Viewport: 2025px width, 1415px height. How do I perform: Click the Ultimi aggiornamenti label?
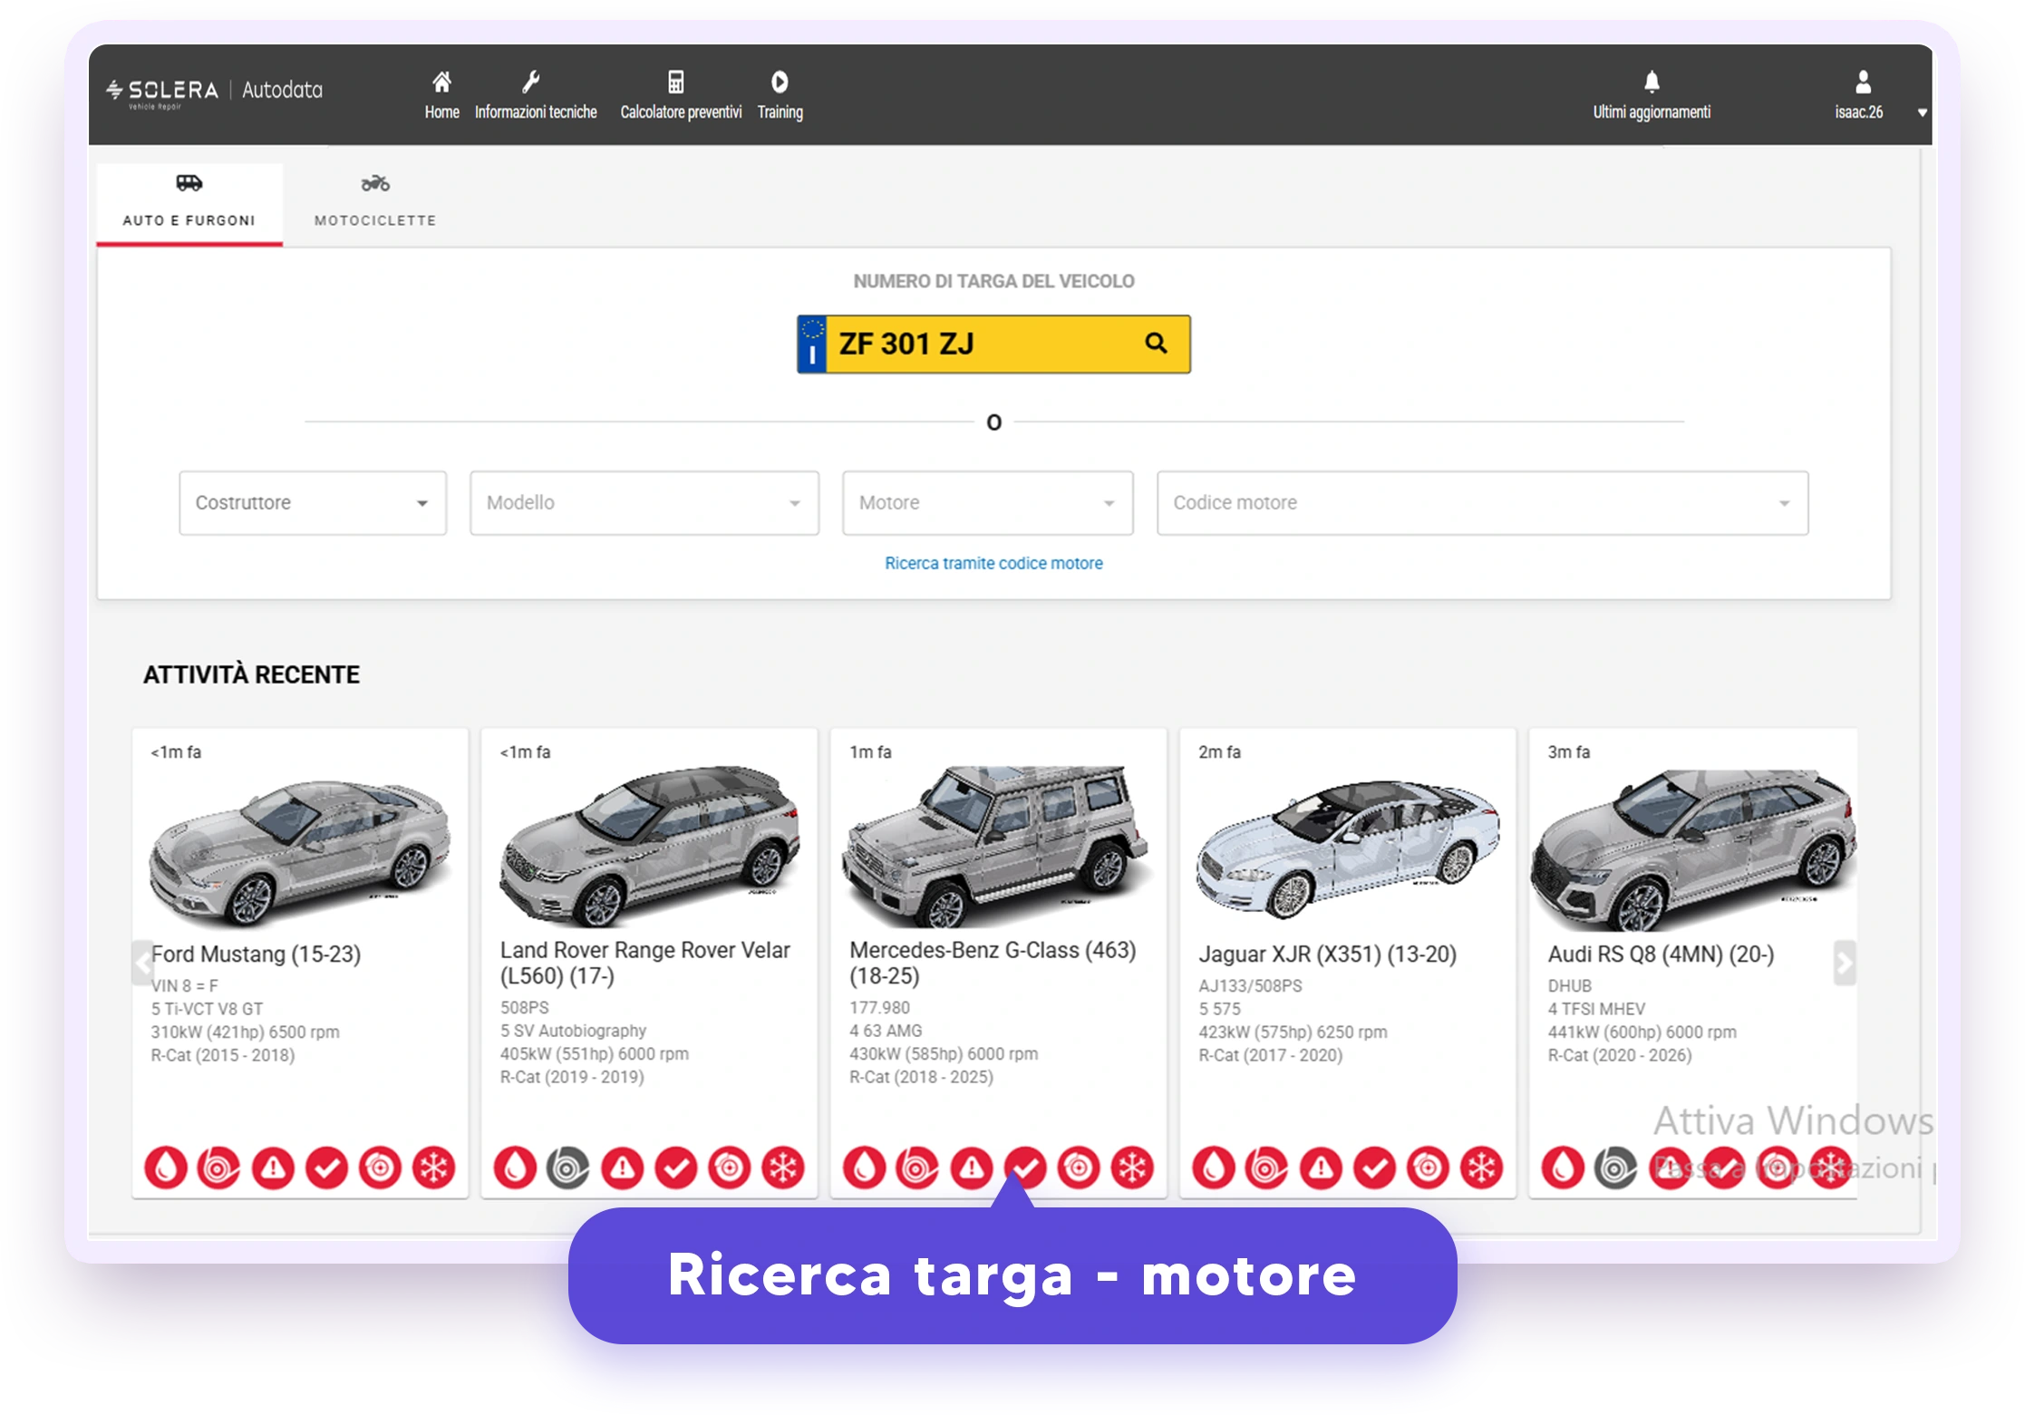pyautogui.click(x=1652, y=112)
